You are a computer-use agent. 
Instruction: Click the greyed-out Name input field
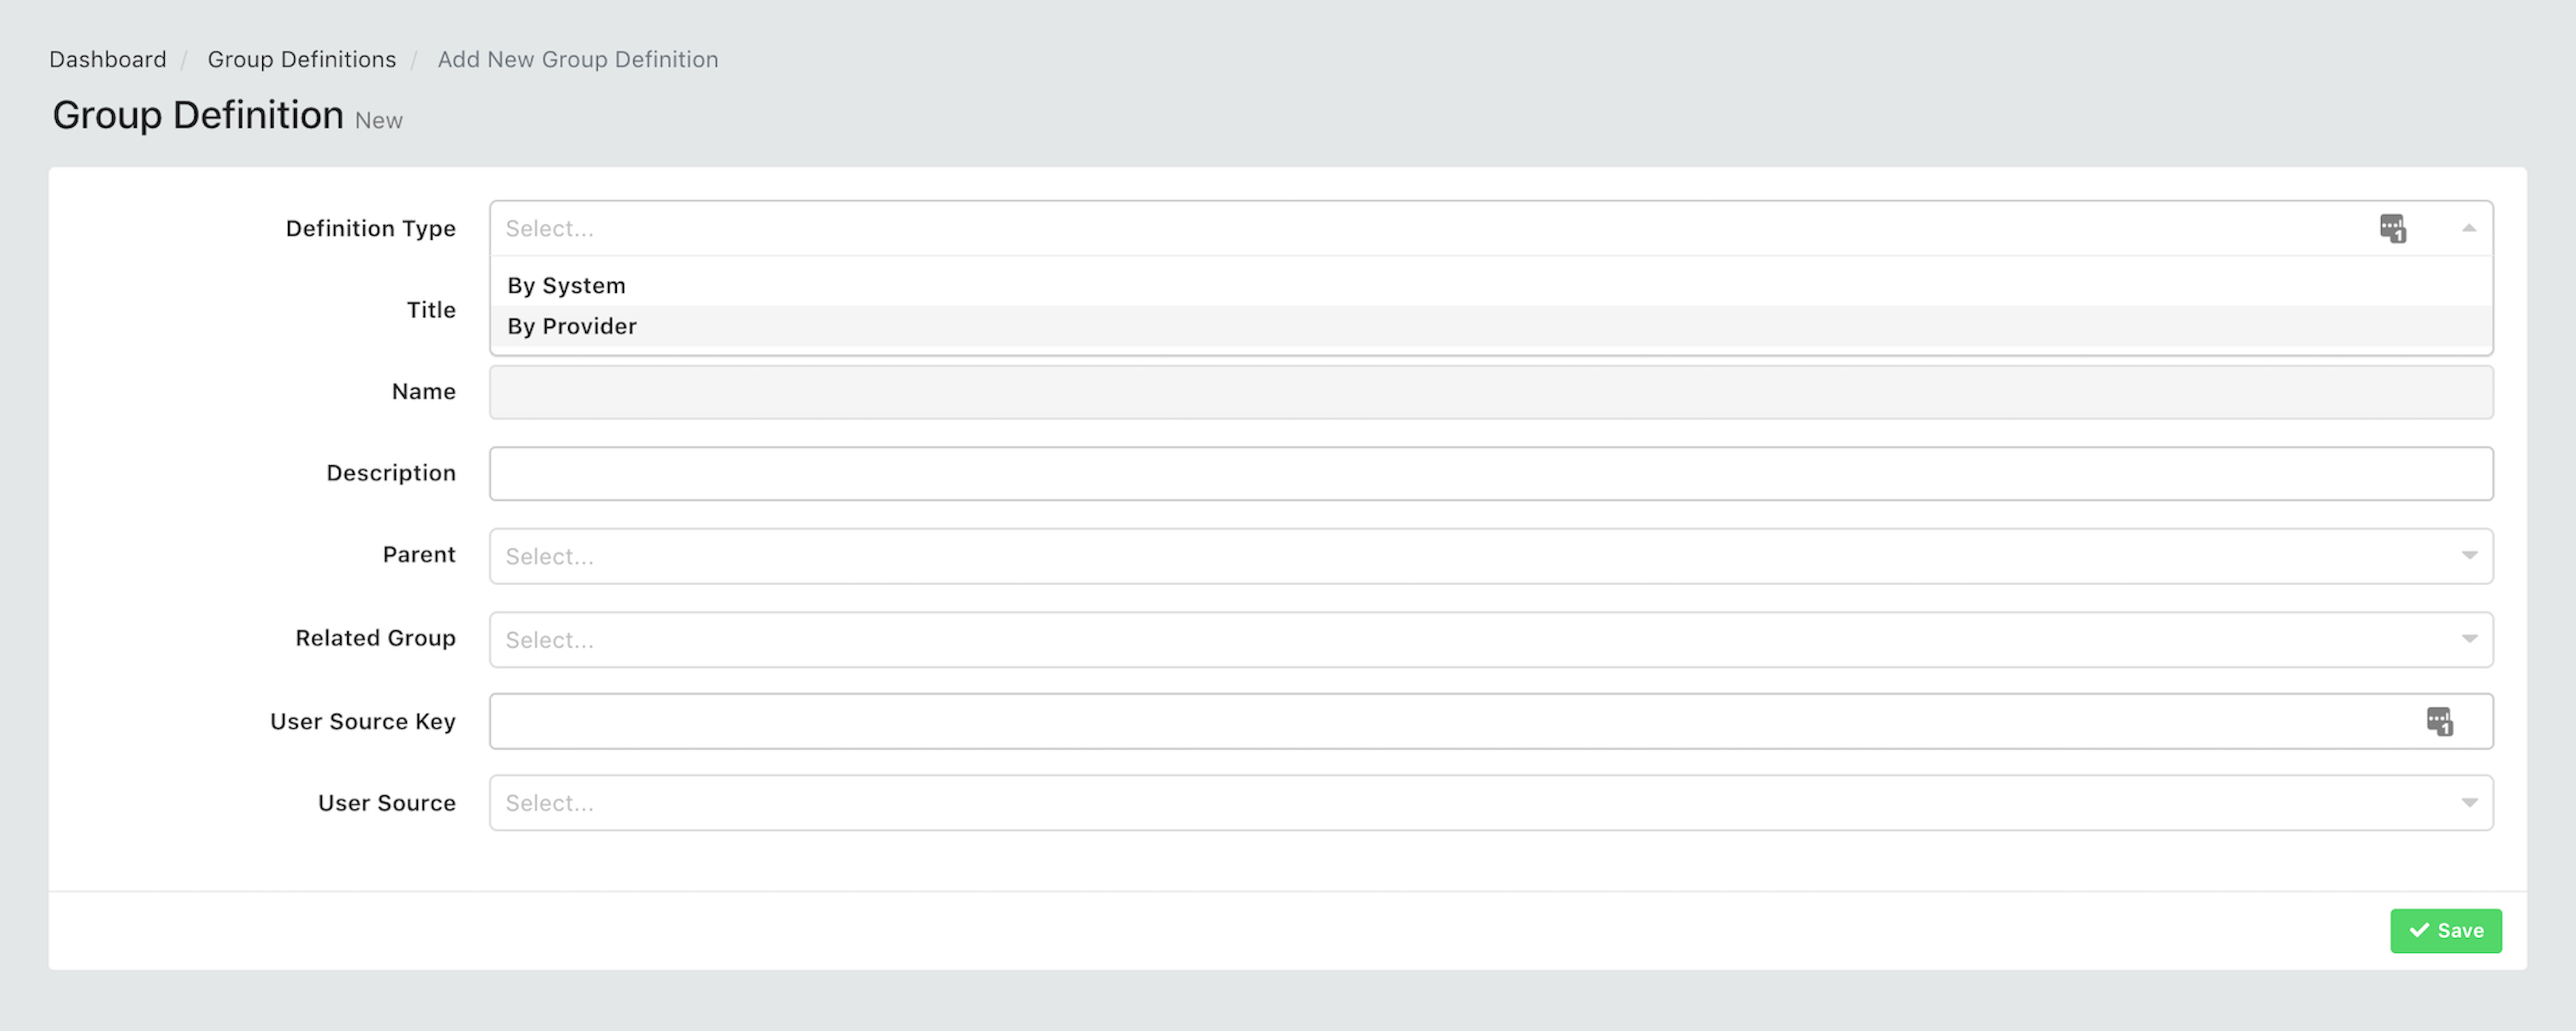point(1490,392)
